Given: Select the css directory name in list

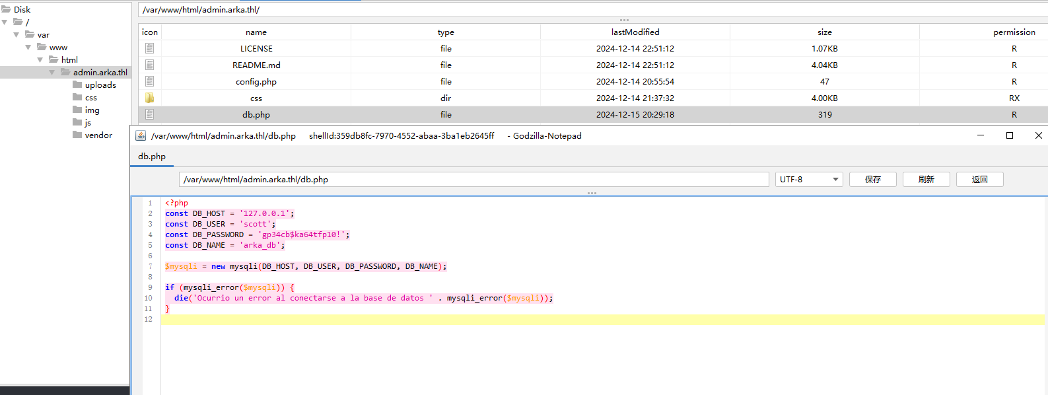Looking at the screenshot, I should tap(256, 98).
